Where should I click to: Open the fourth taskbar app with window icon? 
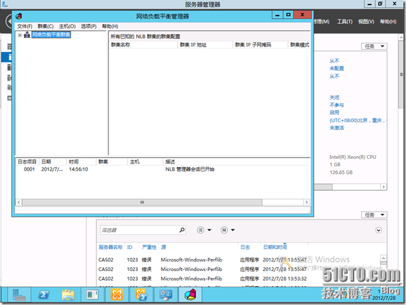93,295
